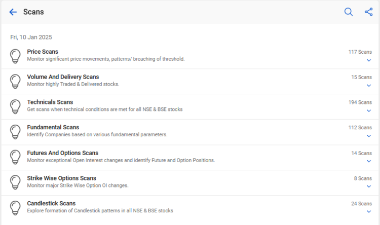Click the lightbulb icon beside Volume And Delivery Scans

(16, 81)
